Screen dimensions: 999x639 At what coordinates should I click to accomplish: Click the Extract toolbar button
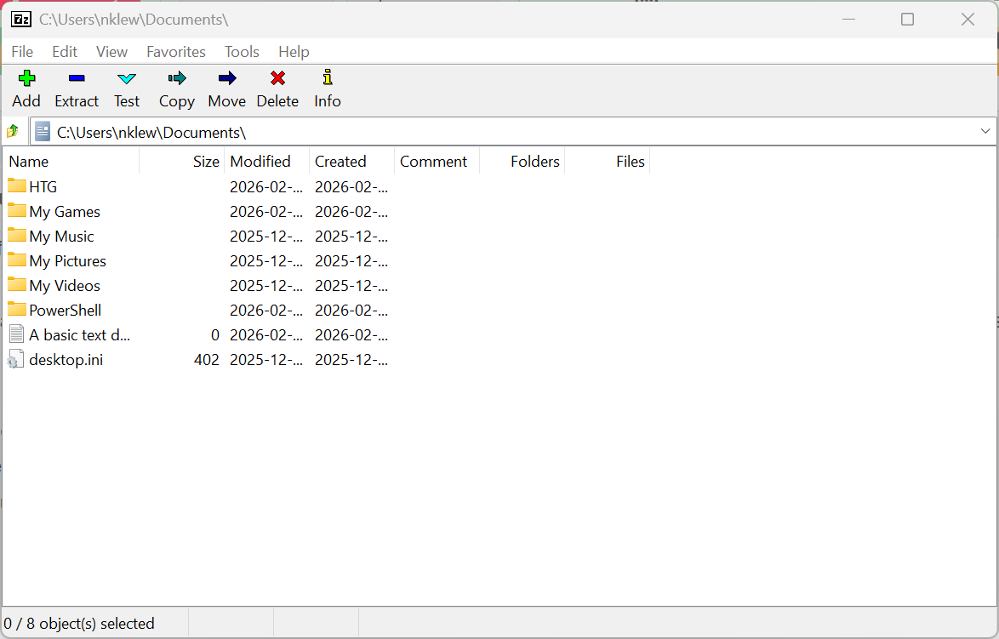point(77,89)
